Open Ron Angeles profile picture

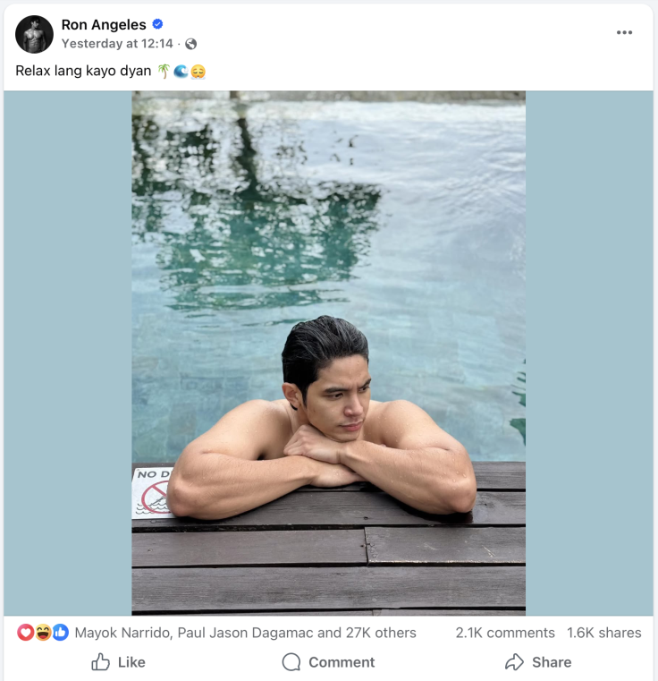point(34,34)
